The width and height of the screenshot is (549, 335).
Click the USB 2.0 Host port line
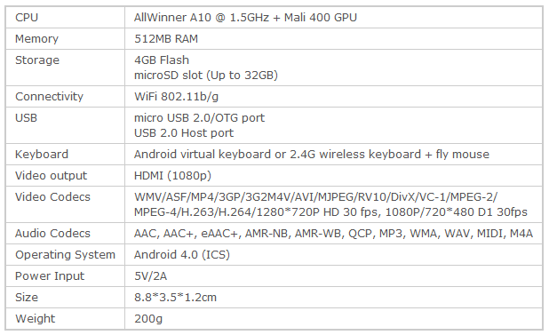click(x=184, y=133)
